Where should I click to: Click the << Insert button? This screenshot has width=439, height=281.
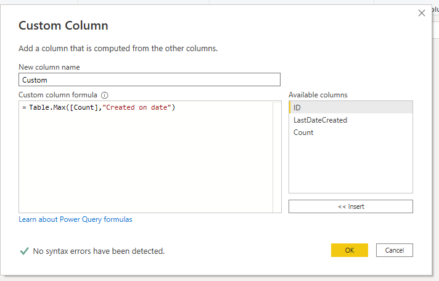[x=351, y=206]
